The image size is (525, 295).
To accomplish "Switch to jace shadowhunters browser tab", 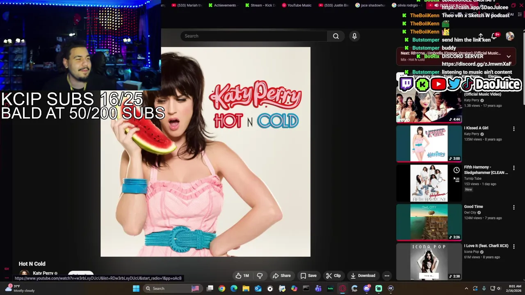I will click(x=370, y=5).
